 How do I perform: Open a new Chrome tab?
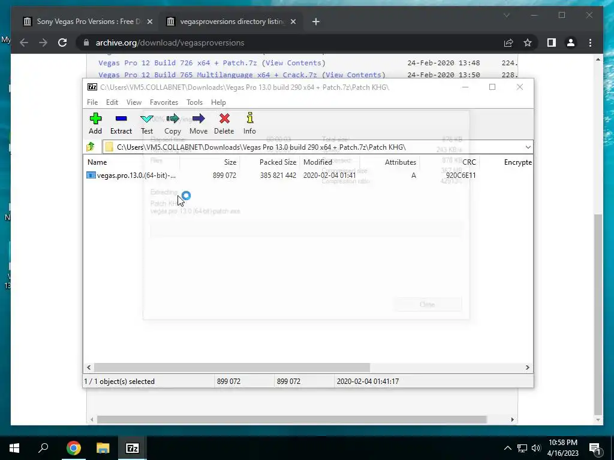(316, 22)
